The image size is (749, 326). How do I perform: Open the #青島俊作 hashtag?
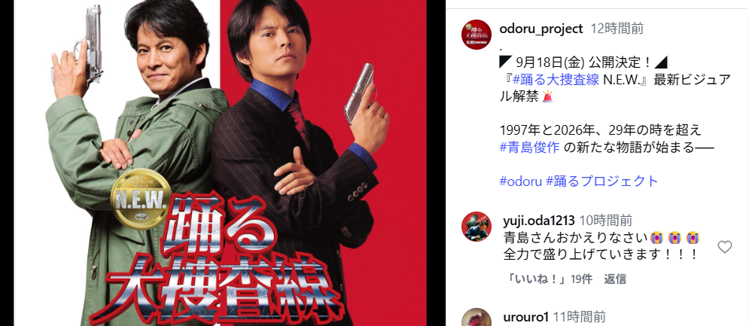529,148
